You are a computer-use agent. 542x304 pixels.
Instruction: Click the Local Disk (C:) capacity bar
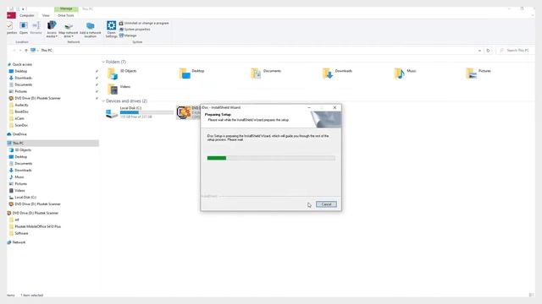tap(147, 112)
